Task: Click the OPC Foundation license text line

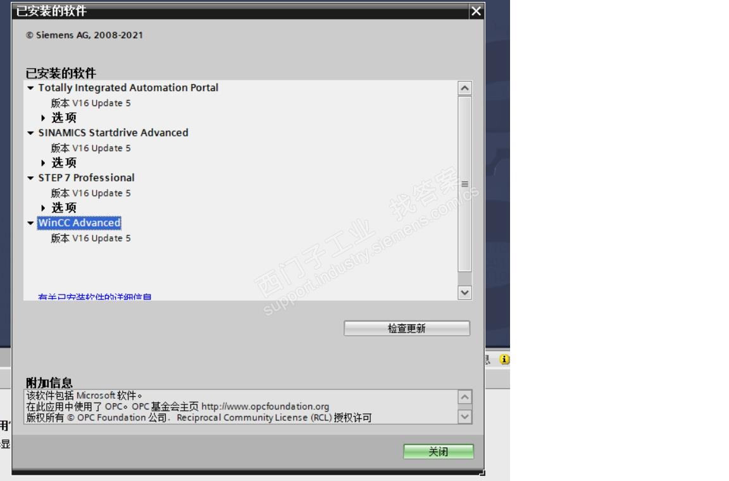Action: point(199,417)
